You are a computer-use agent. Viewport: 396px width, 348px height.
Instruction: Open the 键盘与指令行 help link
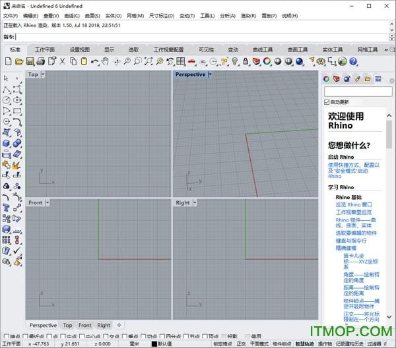[351, 241]
